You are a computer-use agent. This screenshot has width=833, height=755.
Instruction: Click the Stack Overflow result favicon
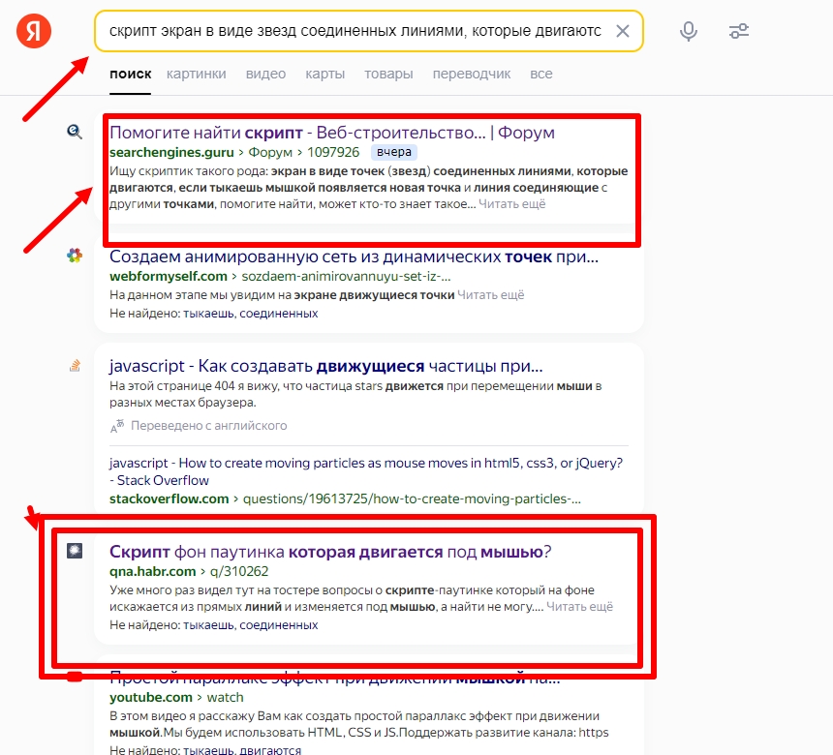75,366
